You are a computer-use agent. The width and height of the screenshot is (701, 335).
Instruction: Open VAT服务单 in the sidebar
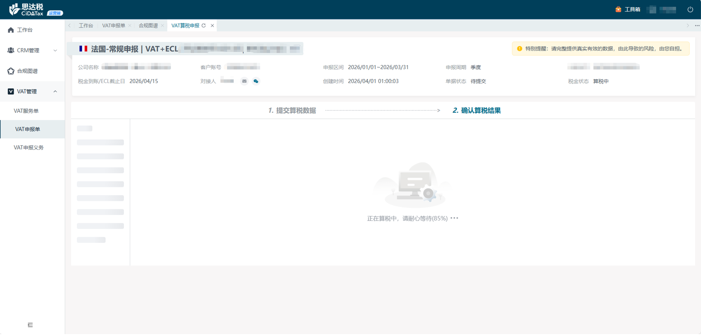(x=26, y=111)
